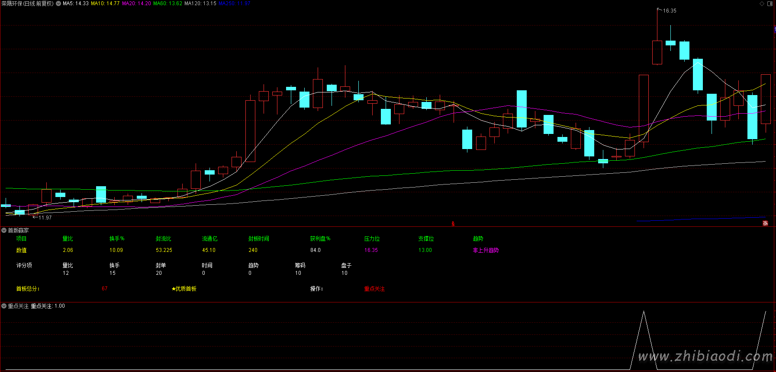776x372 pixels.
Task: Toggle the side panel icon at top right
Action: pyautogui.click(x=770, y=3)
